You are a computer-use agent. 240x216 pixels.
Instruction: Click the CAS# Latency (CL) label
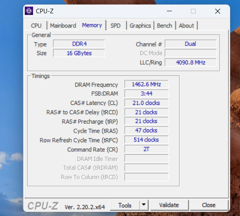[x=94, y=103]
